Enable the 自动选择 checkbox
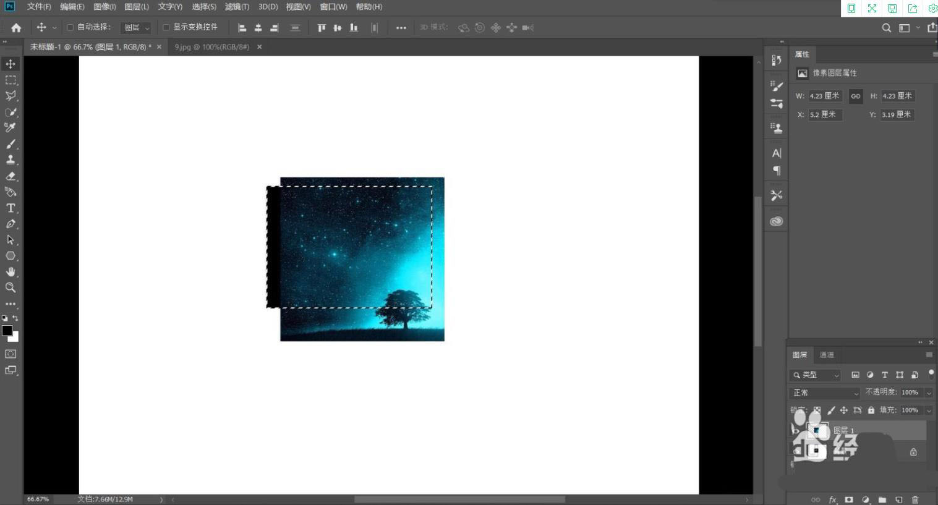The height and width of the screenshot is (505, 938). coord(70,27)
